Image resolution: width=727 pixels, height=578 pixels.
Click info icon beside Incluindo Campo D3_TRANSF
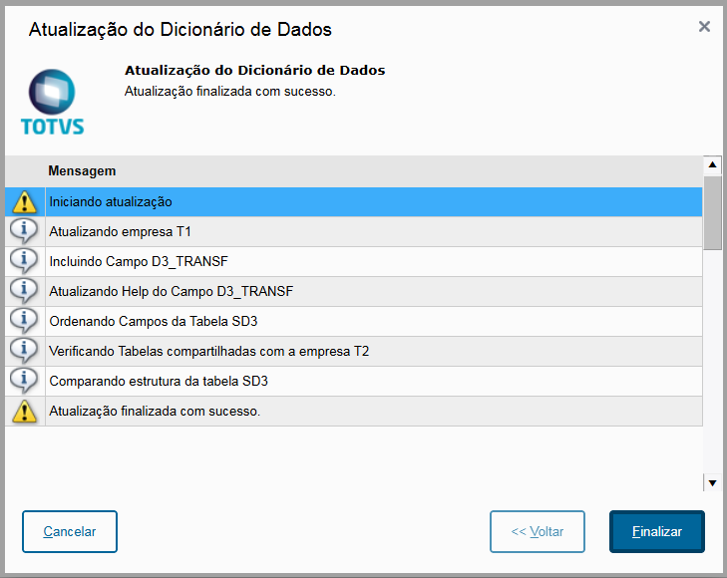click(x=24, y=261)
